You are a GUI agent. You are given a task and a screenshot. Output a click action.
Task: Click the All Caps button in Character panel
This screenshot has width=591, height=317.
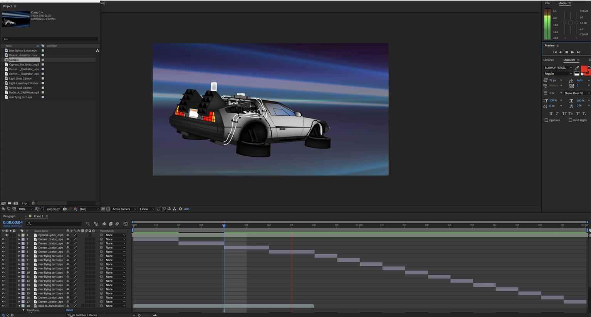point(564,114)
